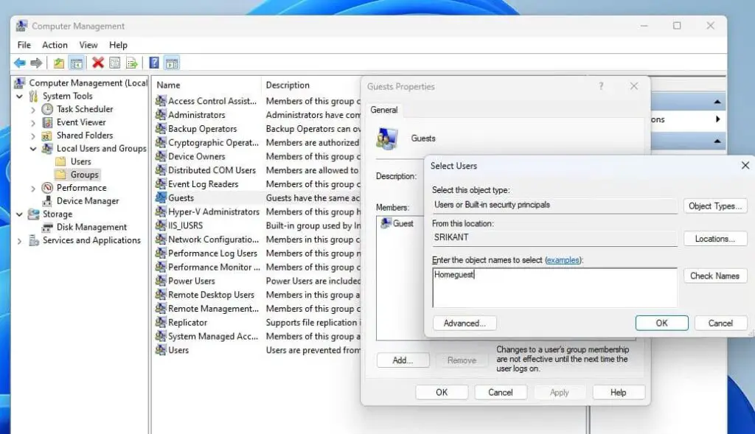Click the red X delete icon
This screenshot has width=755, height=434.
(99, 63)
